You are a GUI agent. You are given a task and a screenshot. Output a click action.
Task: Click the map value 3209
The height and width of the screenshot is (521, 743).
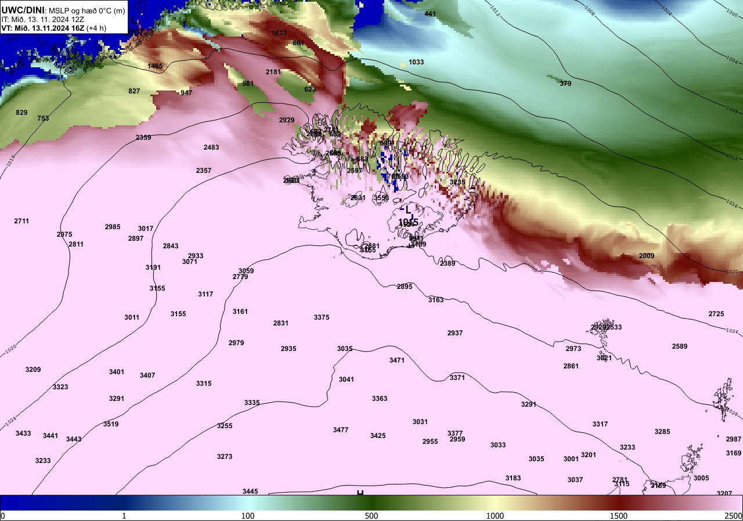[33, 370]
